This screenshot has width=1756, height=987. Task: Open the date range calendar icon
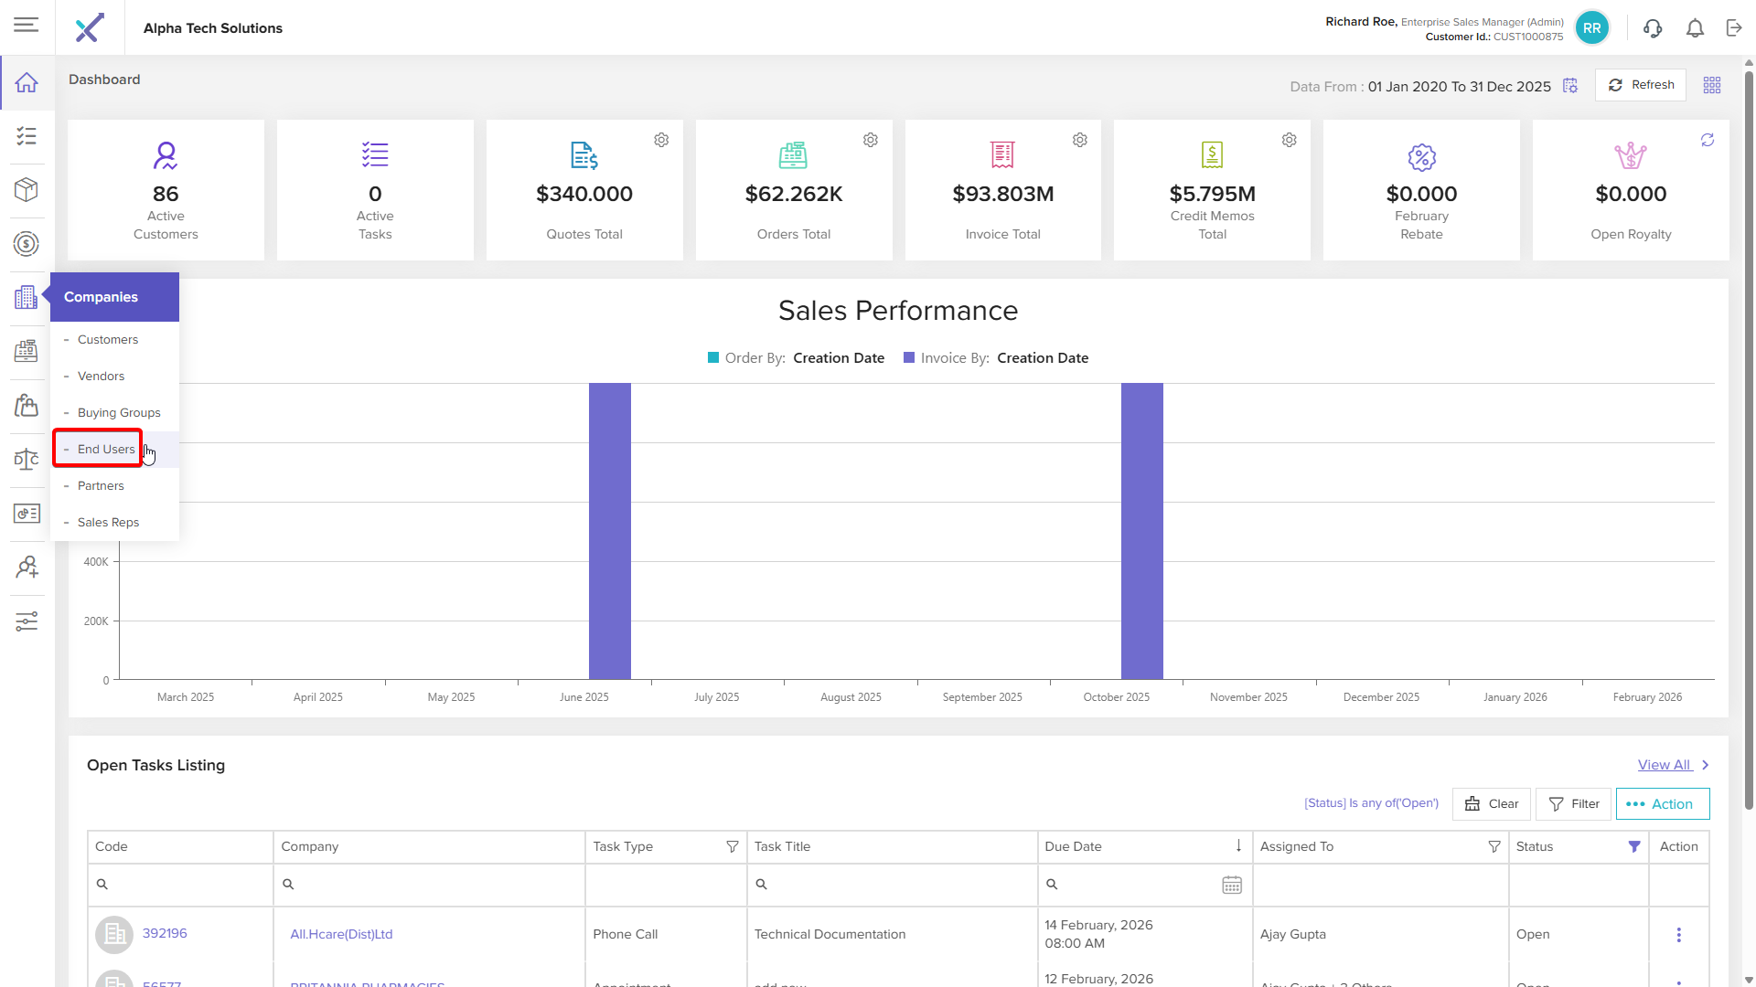(1570, 86)
